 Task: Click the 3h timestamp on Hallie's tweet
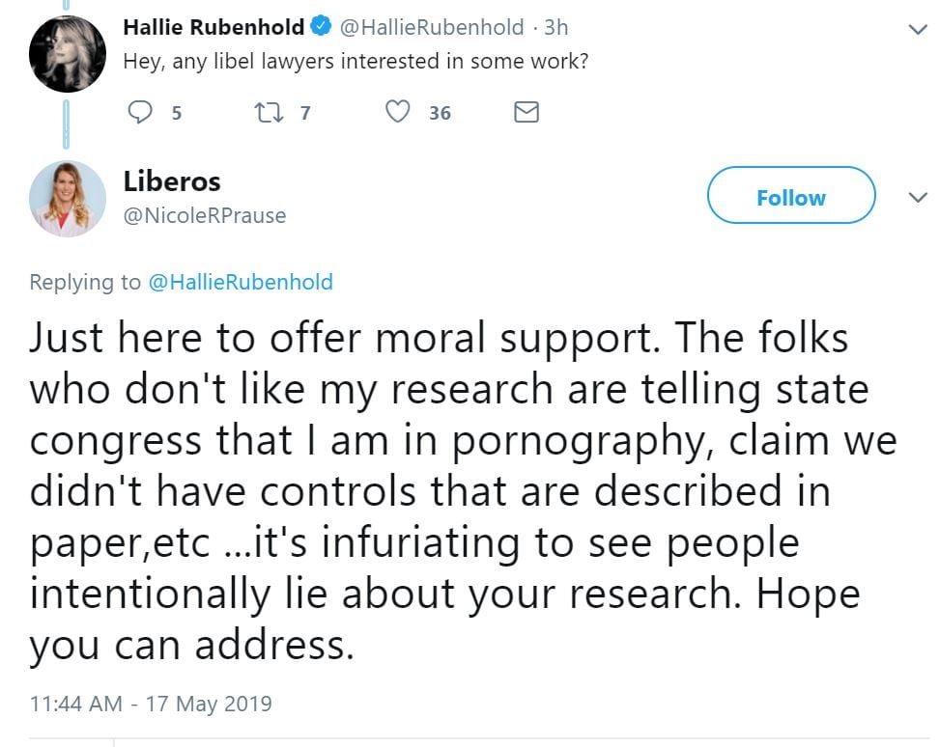(x=556, y=27)
